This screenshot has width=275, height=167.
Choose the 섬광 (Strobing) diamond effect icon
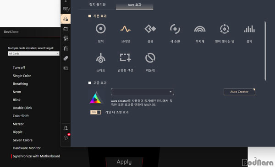point(150,29)
